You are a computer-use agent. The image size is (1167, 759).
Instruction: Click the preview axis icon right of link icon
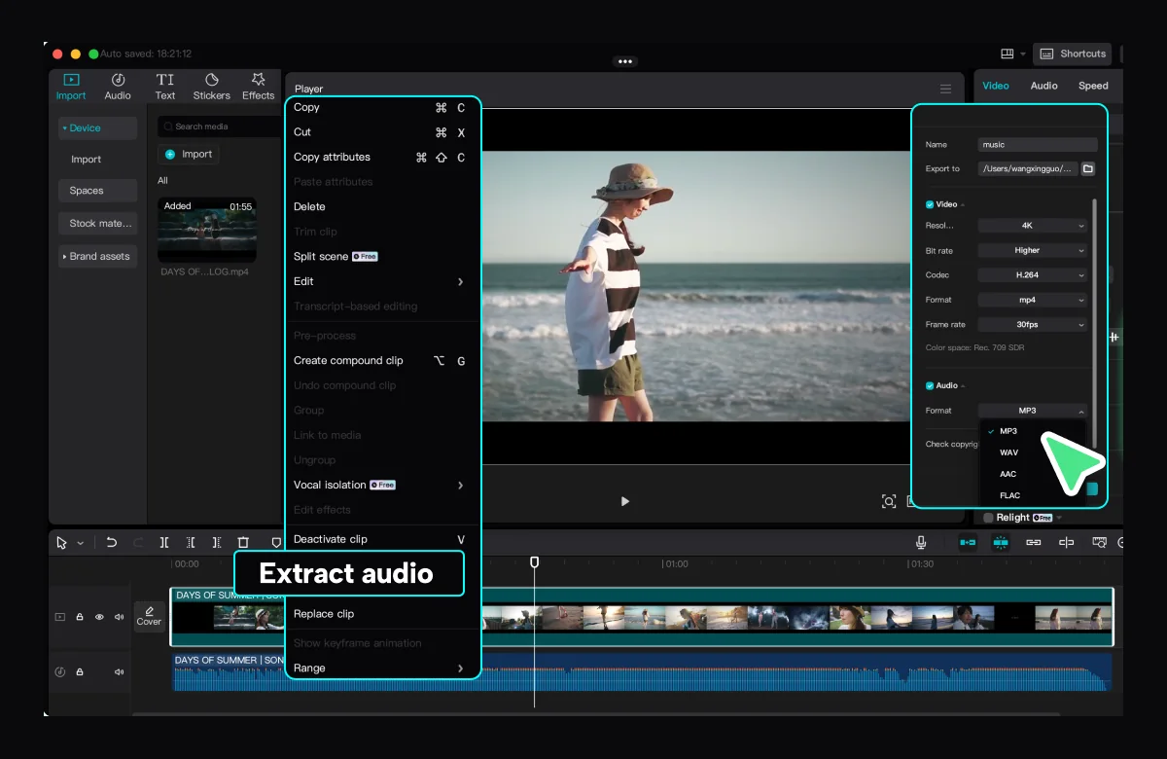tap(1066, 542)
